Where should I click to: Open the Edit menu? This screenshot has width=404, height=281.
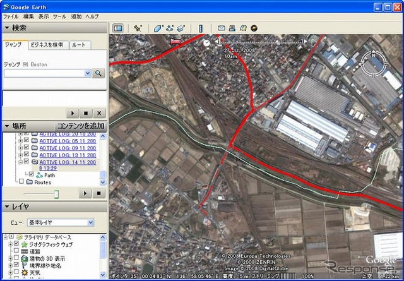(x=28, y=16)
